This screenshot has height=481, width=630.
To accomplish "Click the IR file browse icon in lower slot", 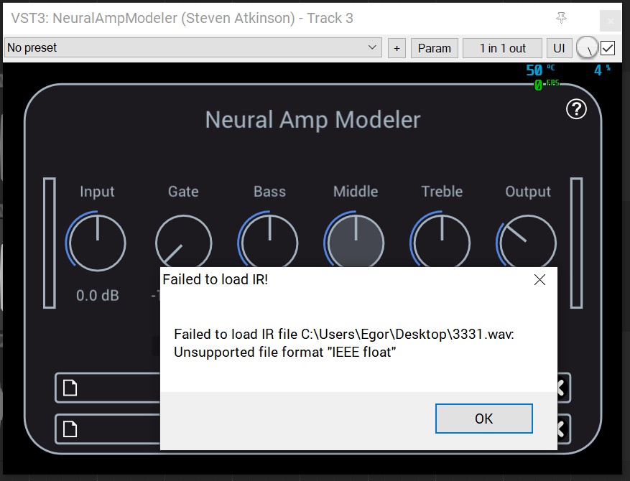I will point(70,429).
